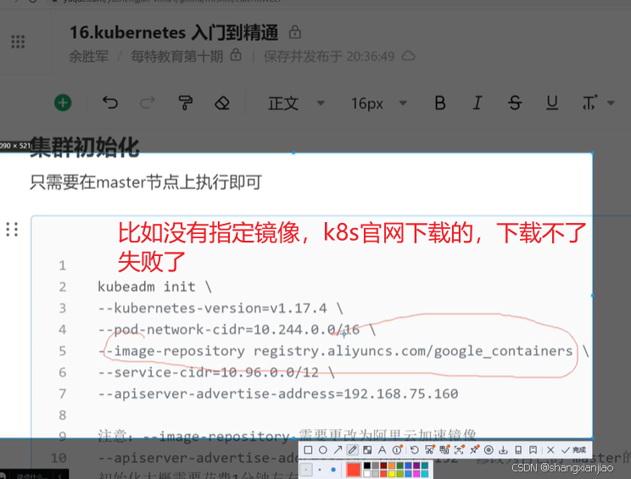Image resolution: width=631 pixels, height=479 pixels.
Task: Toggle the pencil drawing tool
Action: [x=353, y=449]
